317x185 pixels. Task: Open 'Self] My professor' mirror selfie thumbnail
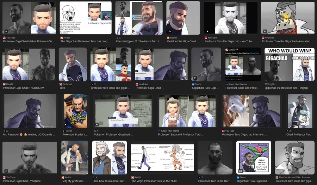pyautogui.click(x=75, y=158)
